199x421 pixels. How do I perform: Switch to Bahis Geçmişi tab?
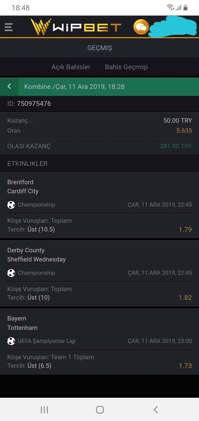tap(126, 67)
